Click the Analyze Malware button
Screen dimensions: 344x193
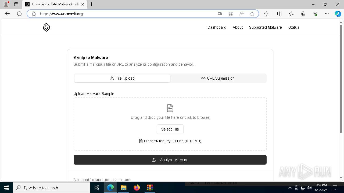(170, 160)
